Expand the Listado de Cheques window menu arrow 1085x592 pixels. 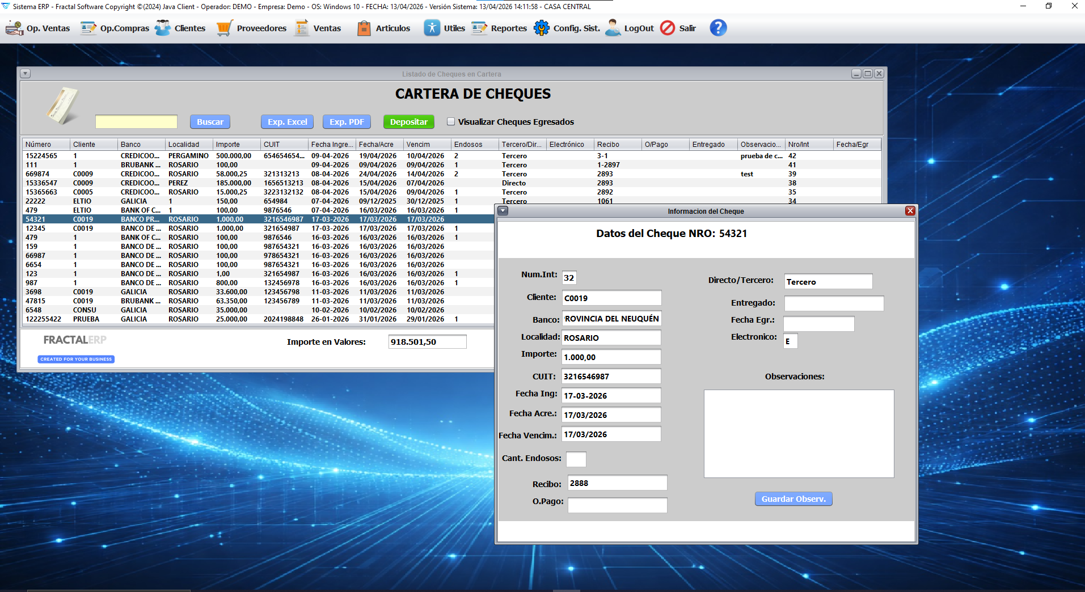point(25,74)
